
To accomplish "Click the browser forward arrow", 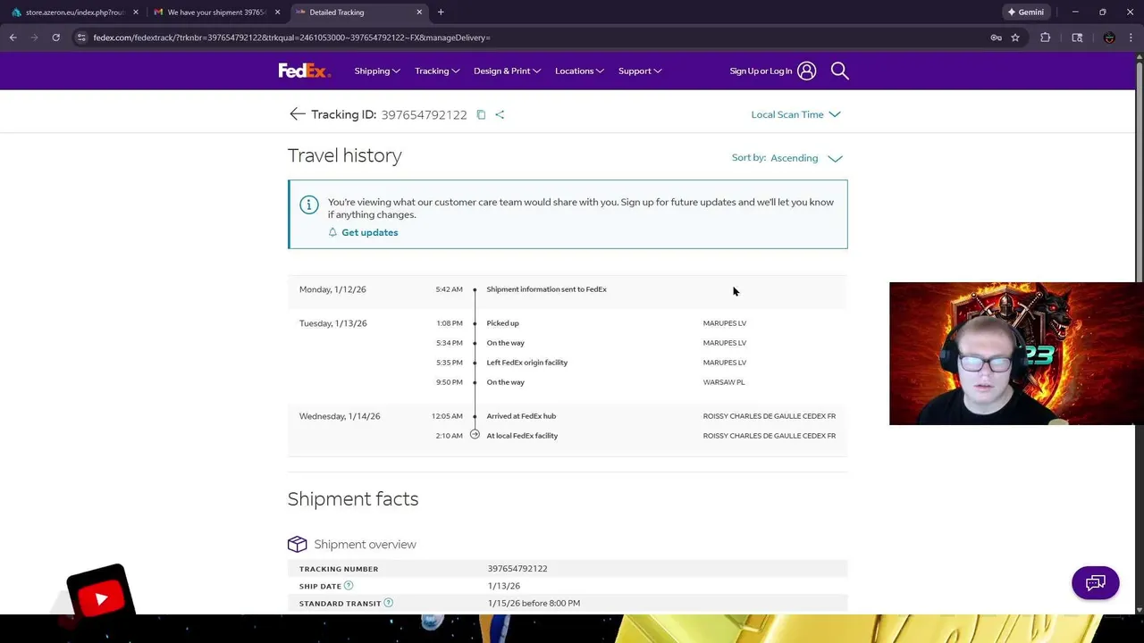I will click(x=34, y=38).
